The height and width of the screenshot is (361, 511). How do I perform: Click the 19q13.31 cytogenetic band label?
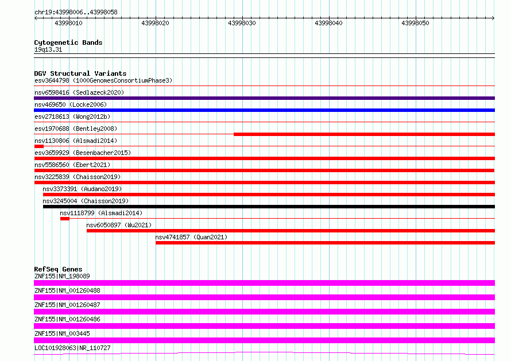tap(48, 49)
